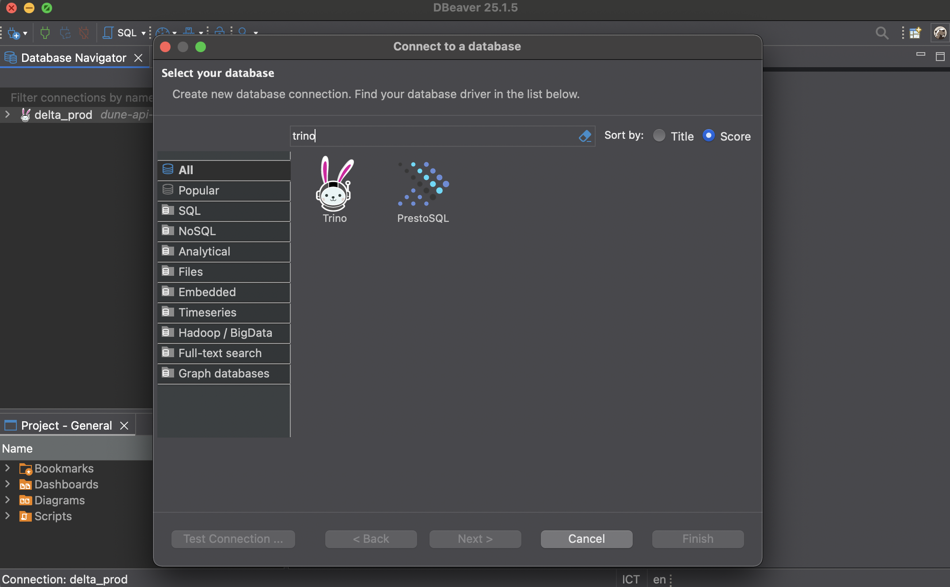This screenshot has height=587, width=950.
Task: Click the Test Connection button
Action: tap(233, 539)
